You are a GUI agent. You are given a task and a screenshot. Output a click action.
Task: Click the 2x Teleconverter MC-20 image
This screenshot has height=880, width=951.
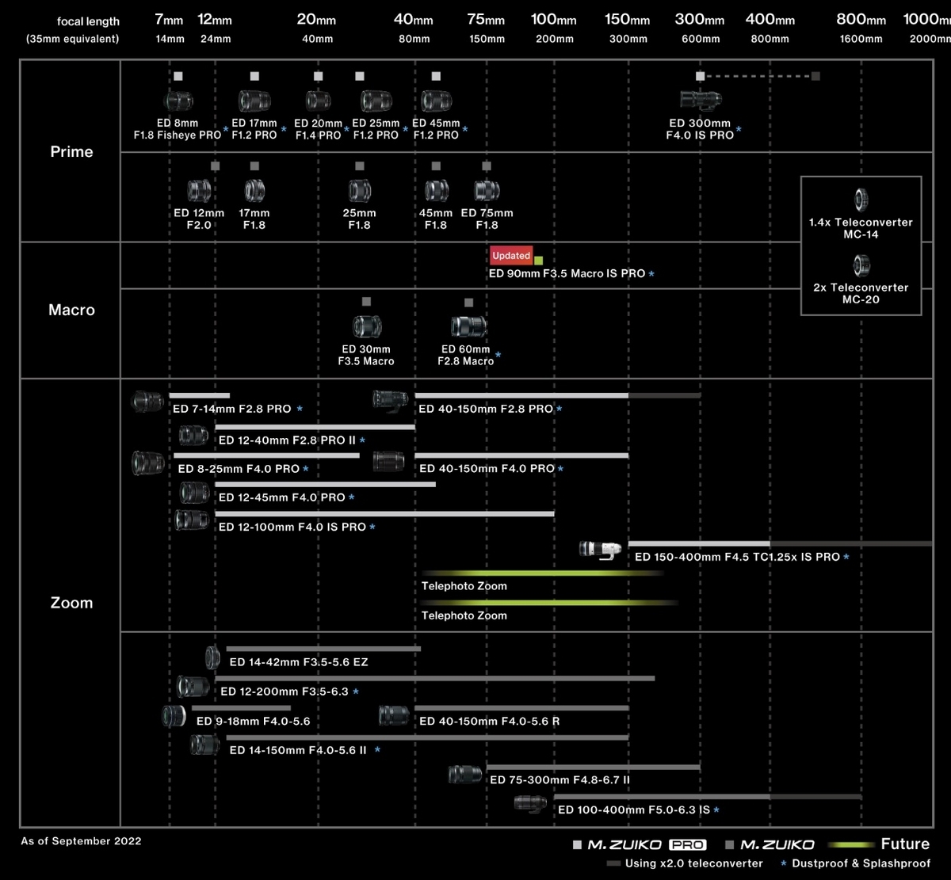(861, 265)
